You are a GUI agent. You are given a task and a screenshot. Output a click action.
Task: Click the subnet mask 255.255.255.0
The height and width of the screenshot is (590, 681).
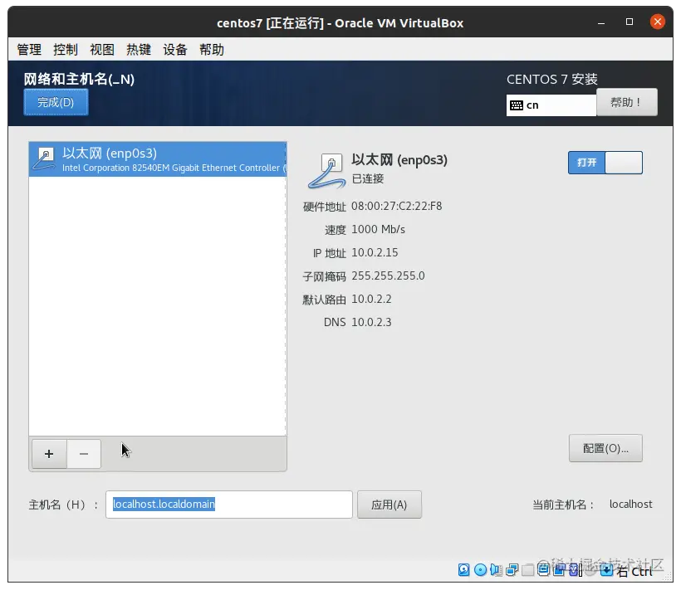[x=388, y=275]
